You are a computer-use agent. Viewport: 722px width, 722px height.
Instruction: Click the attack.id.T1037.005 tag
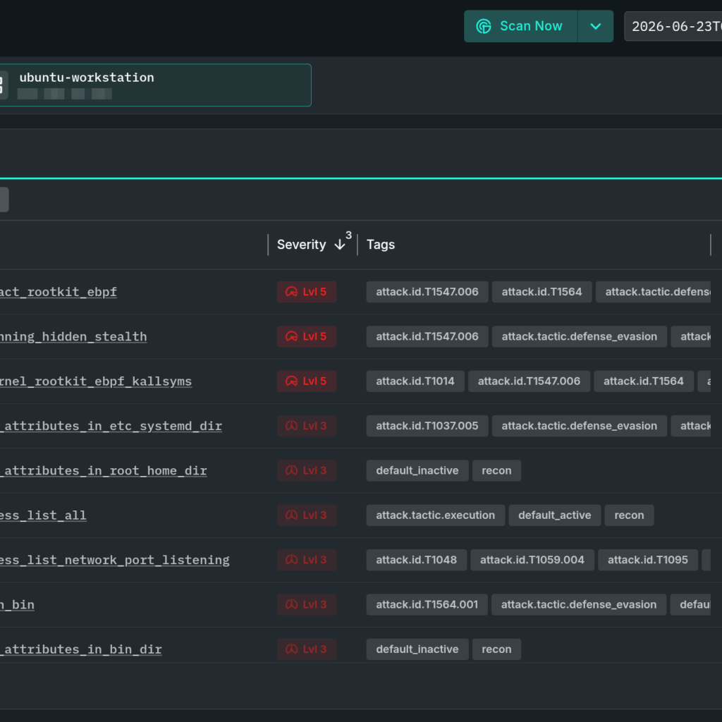coord(427,426)
